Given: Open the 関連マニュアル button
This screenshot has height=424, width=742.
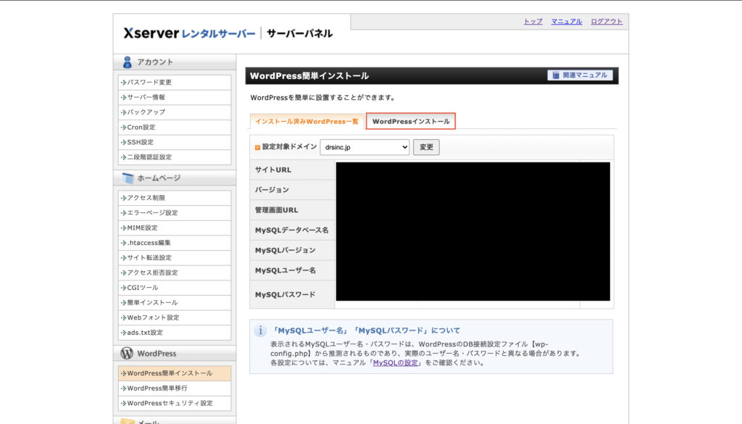Looking at the screenshot, I should tap(580, 75).
